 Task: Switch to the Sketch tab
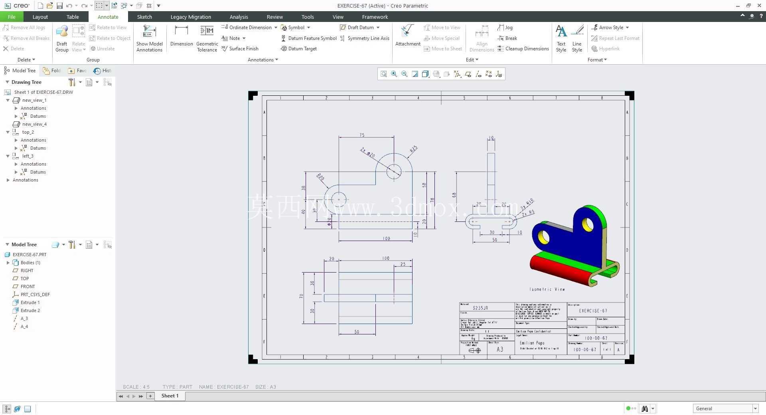pos(144,17)
